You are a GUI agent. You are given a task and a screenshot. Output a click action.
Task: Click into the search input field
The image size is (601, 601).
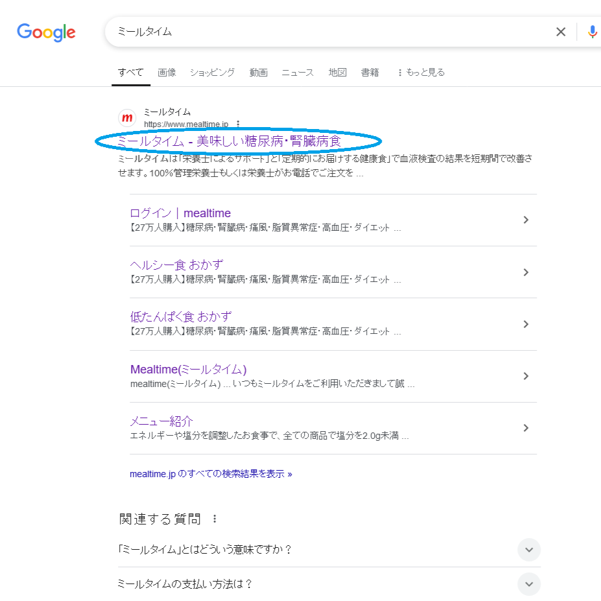(x=324, y=32)
